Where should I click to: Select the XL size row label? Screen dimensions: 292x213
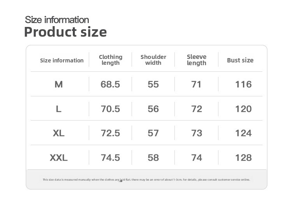(59, 133)
